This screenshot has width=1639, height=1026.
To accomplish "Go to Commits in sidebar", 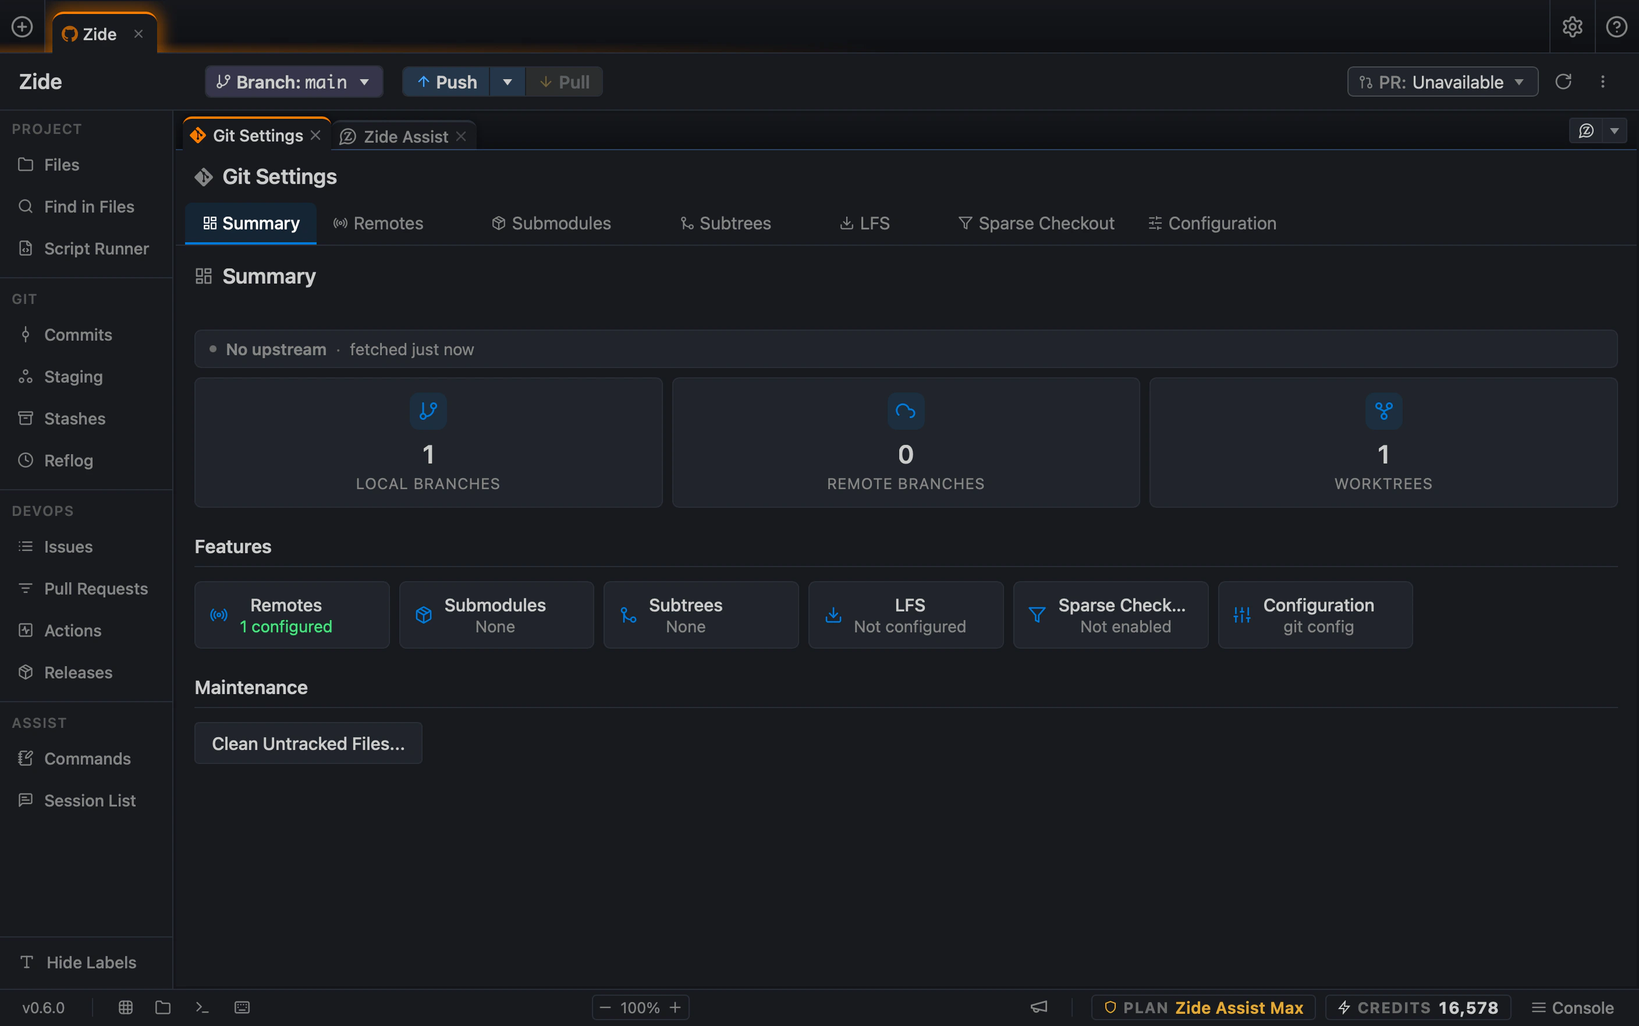I will (86, 335).
